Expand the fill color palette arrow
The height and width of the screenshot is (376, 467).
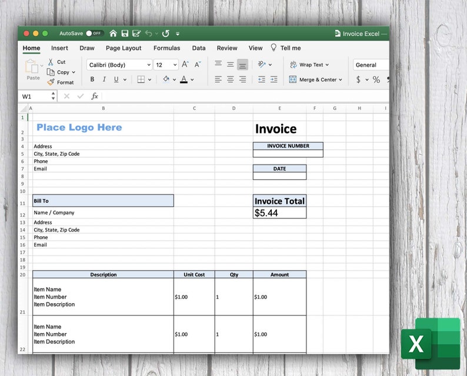click(174, 79)
